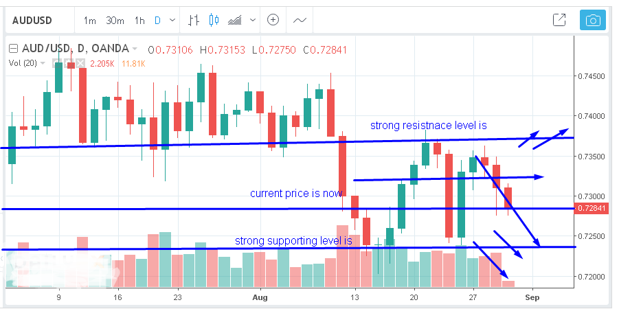
Task: Open the bar chart style icon
Action: tap(194, 20)
